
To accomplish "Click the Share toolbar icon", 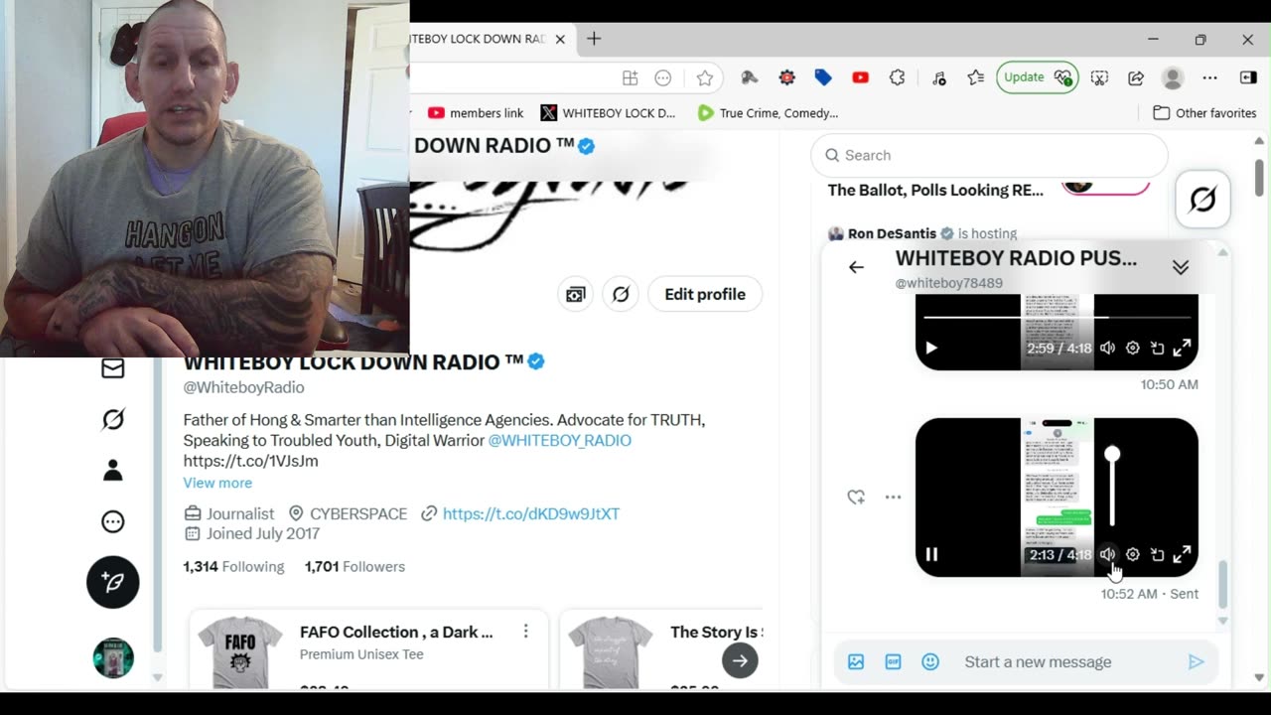I will (1136, 77).
